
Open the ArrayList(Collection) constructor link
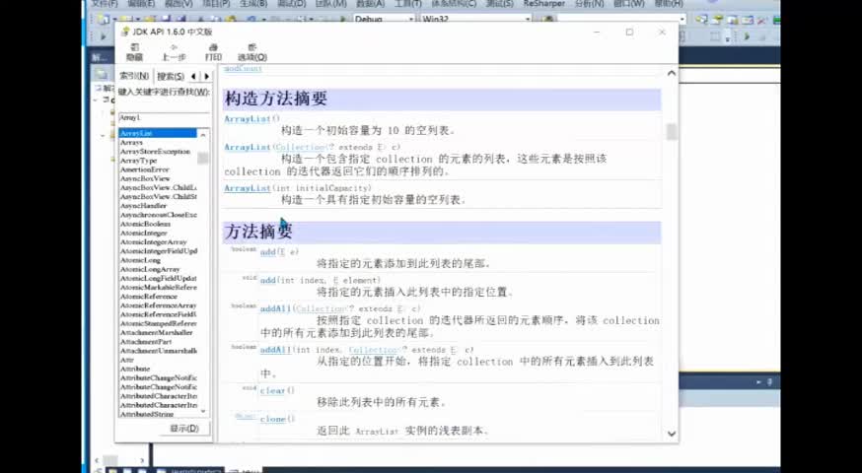pyautogui.click(x=248, y=147)
